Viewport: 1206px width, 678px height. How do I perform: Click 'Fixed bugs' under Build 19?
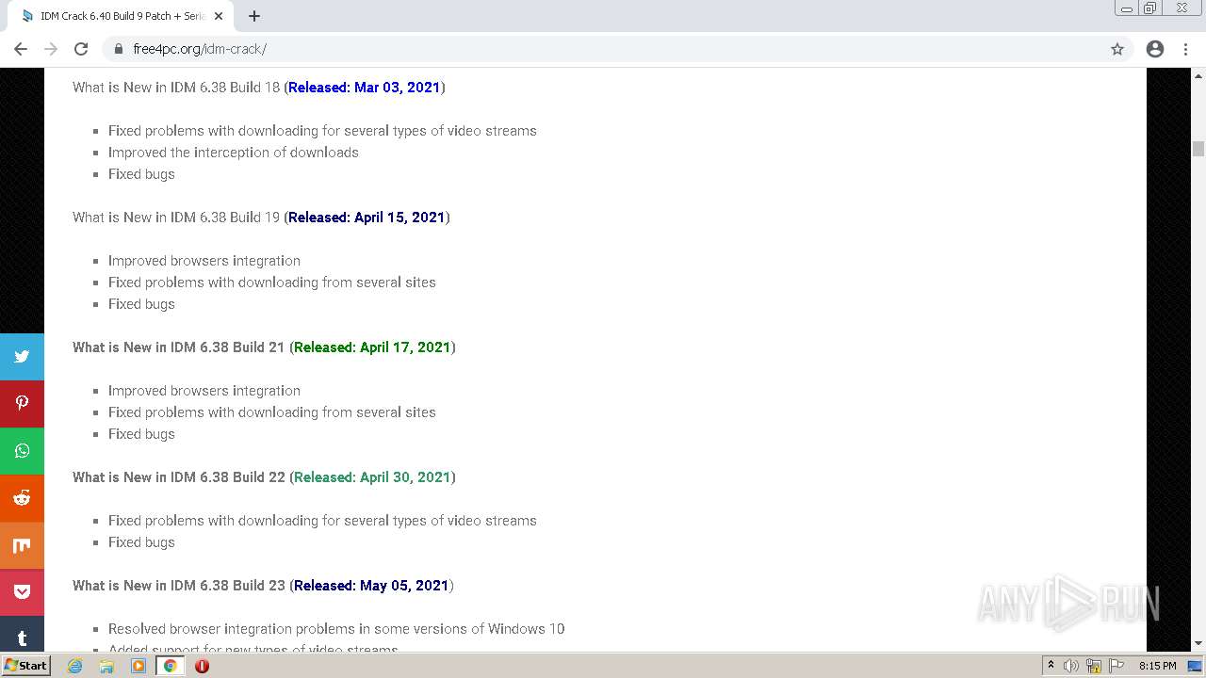point(141,304)
